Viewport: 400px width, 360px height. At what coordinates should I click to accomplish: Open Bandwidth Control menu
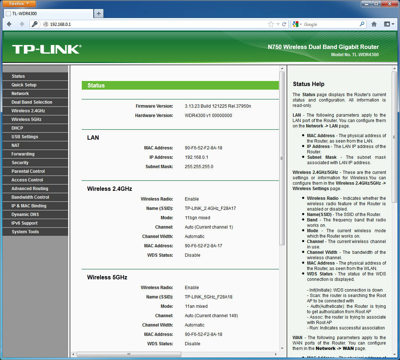35,197
